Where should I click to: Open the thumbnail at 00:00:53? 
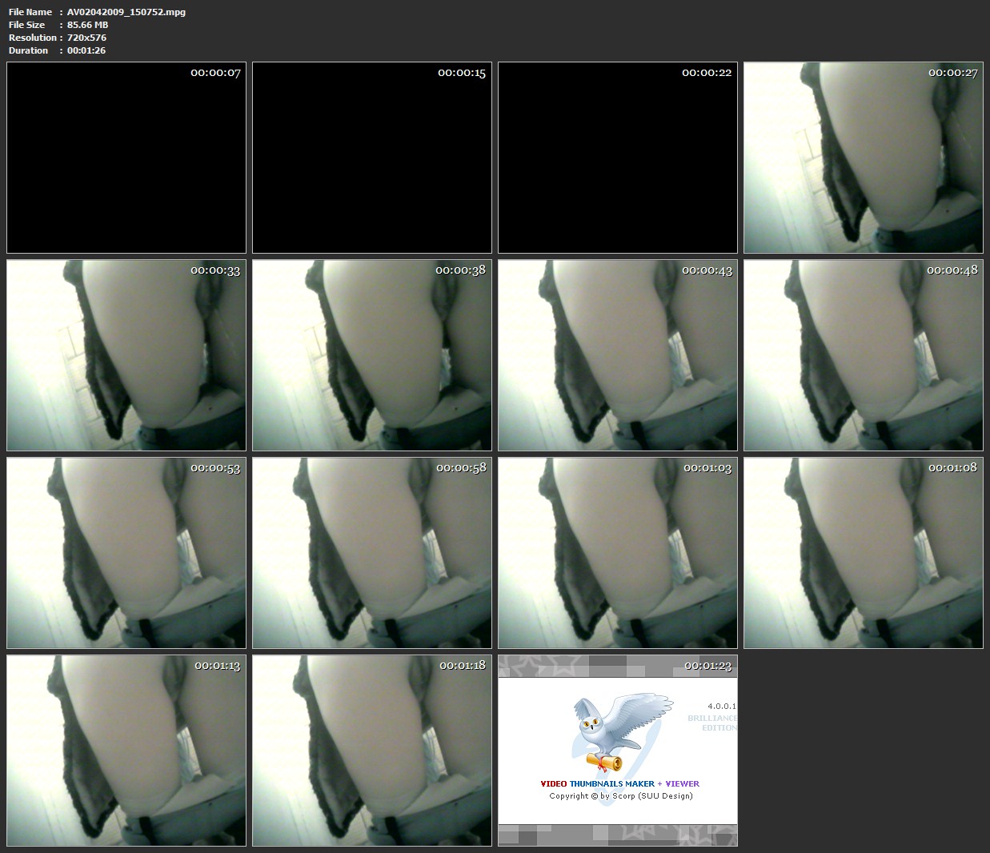click(x=126, y=553)
